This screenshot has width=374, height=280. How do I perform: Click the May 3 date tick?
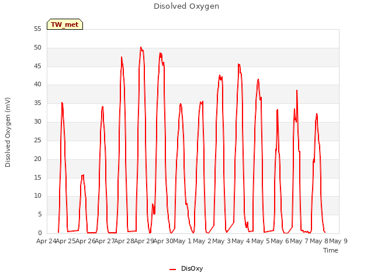(x=221, y=241)
